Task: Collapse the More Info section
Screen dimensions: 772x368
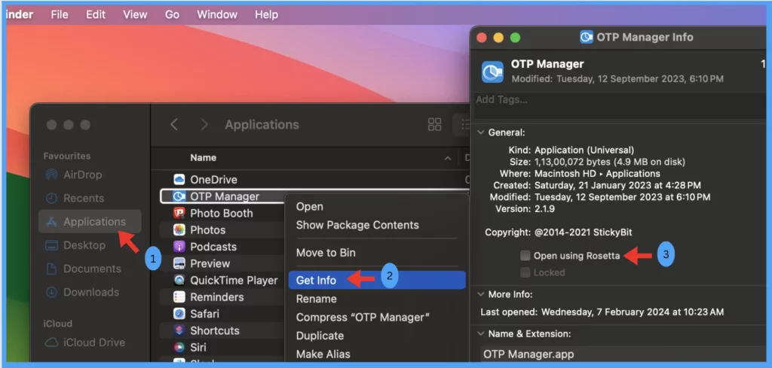Action: pyautogui.click(x=480, y=294)
